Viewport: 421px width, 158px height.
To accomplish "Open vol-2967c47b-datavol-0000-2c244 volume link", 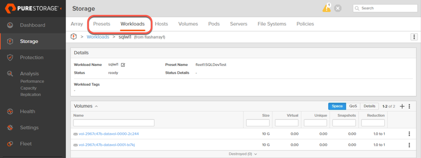I will coord(109,134).
